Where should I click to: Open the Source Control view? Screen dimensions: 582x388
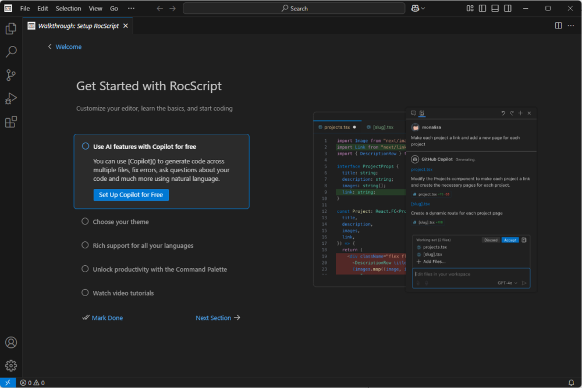tap(10, 75)
